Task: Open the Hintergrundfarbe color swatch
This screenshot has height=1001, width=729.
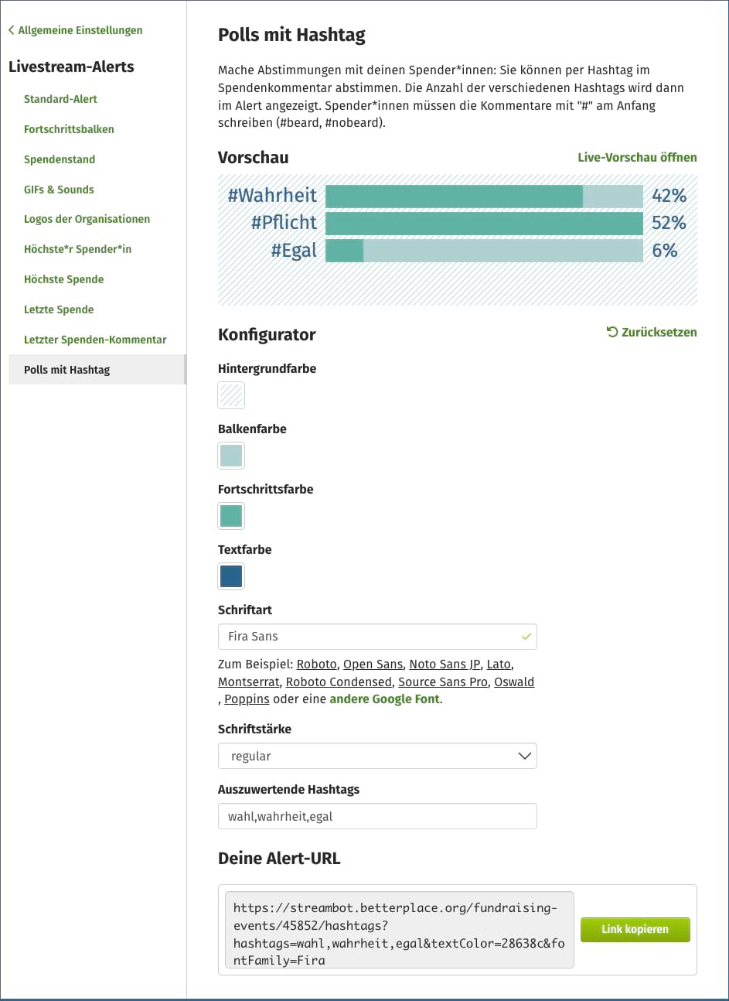Action: pyautogui.click(x=230, y=395)
